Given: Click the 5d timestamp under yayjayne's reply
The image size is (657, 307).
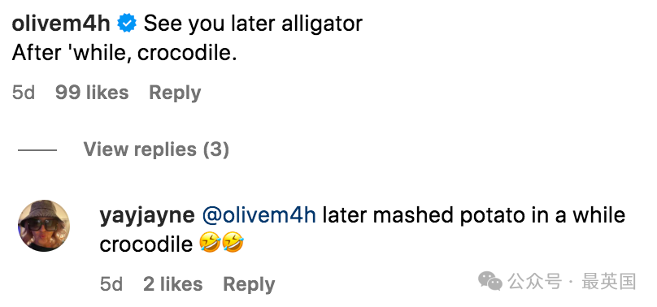Looking at the screenshot, I should click(111, 284).
